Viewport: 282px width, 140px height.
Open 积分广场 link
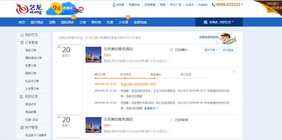coord(176,5)
